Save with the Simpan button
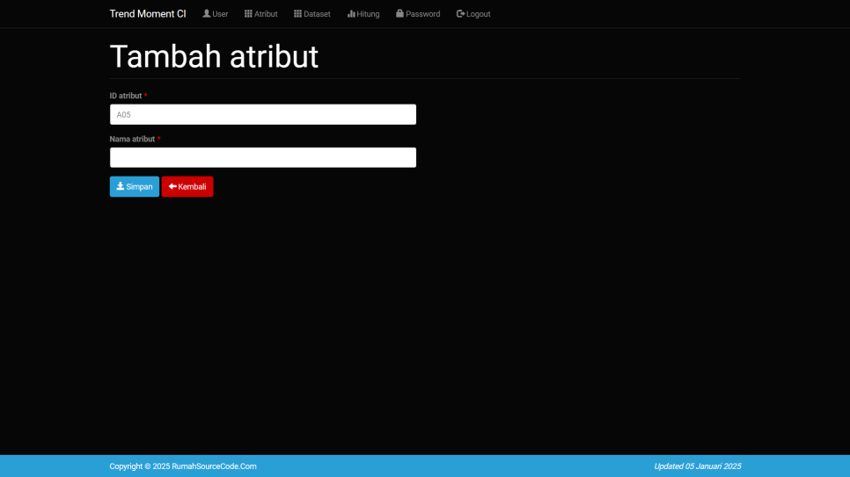This screenshot has height=477, width=850. coord(135,186)
